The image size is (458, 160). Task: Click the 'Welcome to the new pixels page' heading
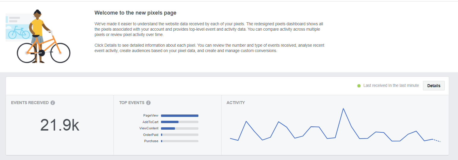click(x=135, y=13)
